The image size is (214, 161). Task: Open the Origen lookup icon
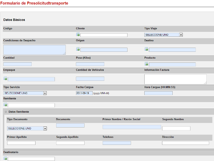tap(78, 49)
